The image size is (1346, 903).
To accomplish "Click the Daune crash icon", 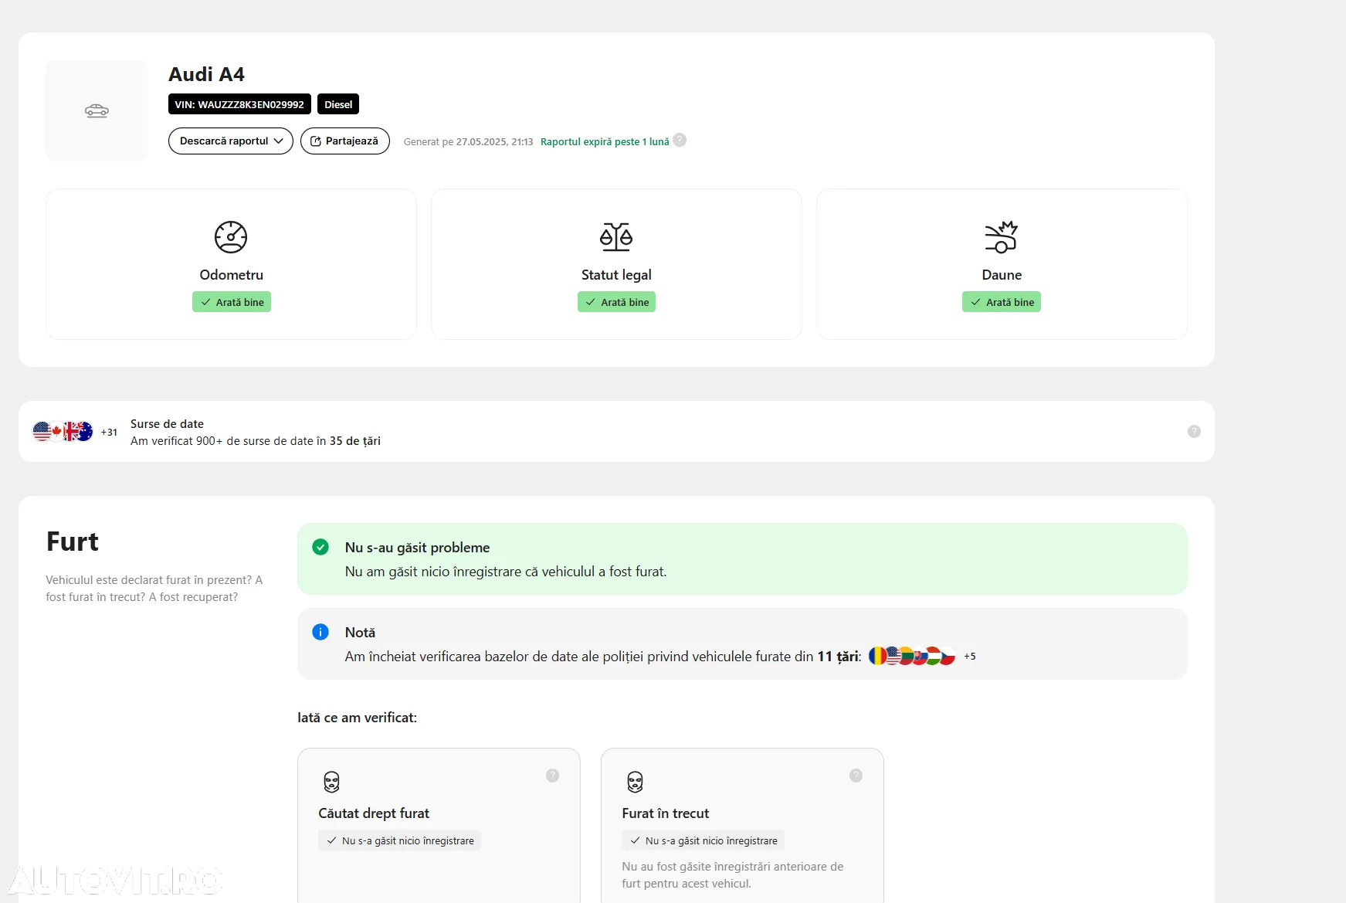I will [1002, 237].
